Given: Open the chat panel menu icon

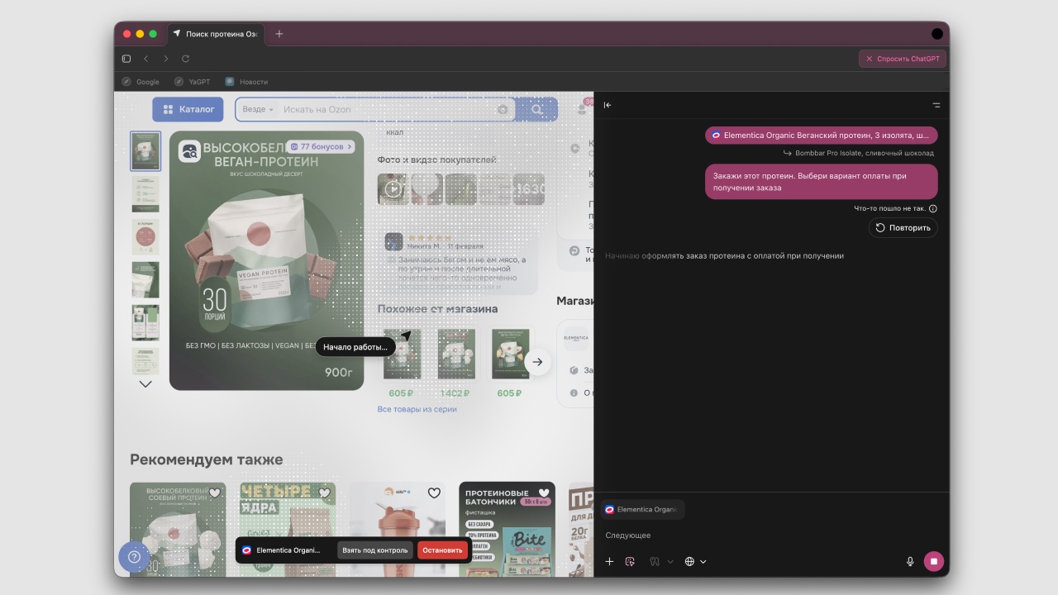Looking at the screenshot, I should tap(936, 105).
